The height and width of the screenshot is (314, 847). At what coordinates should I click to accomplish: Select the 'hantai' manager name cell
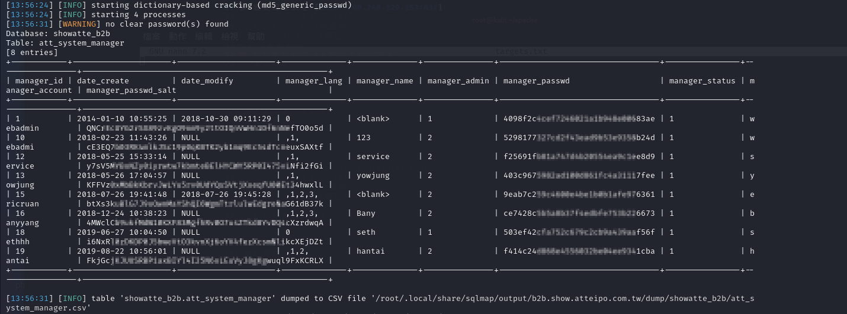371,251
